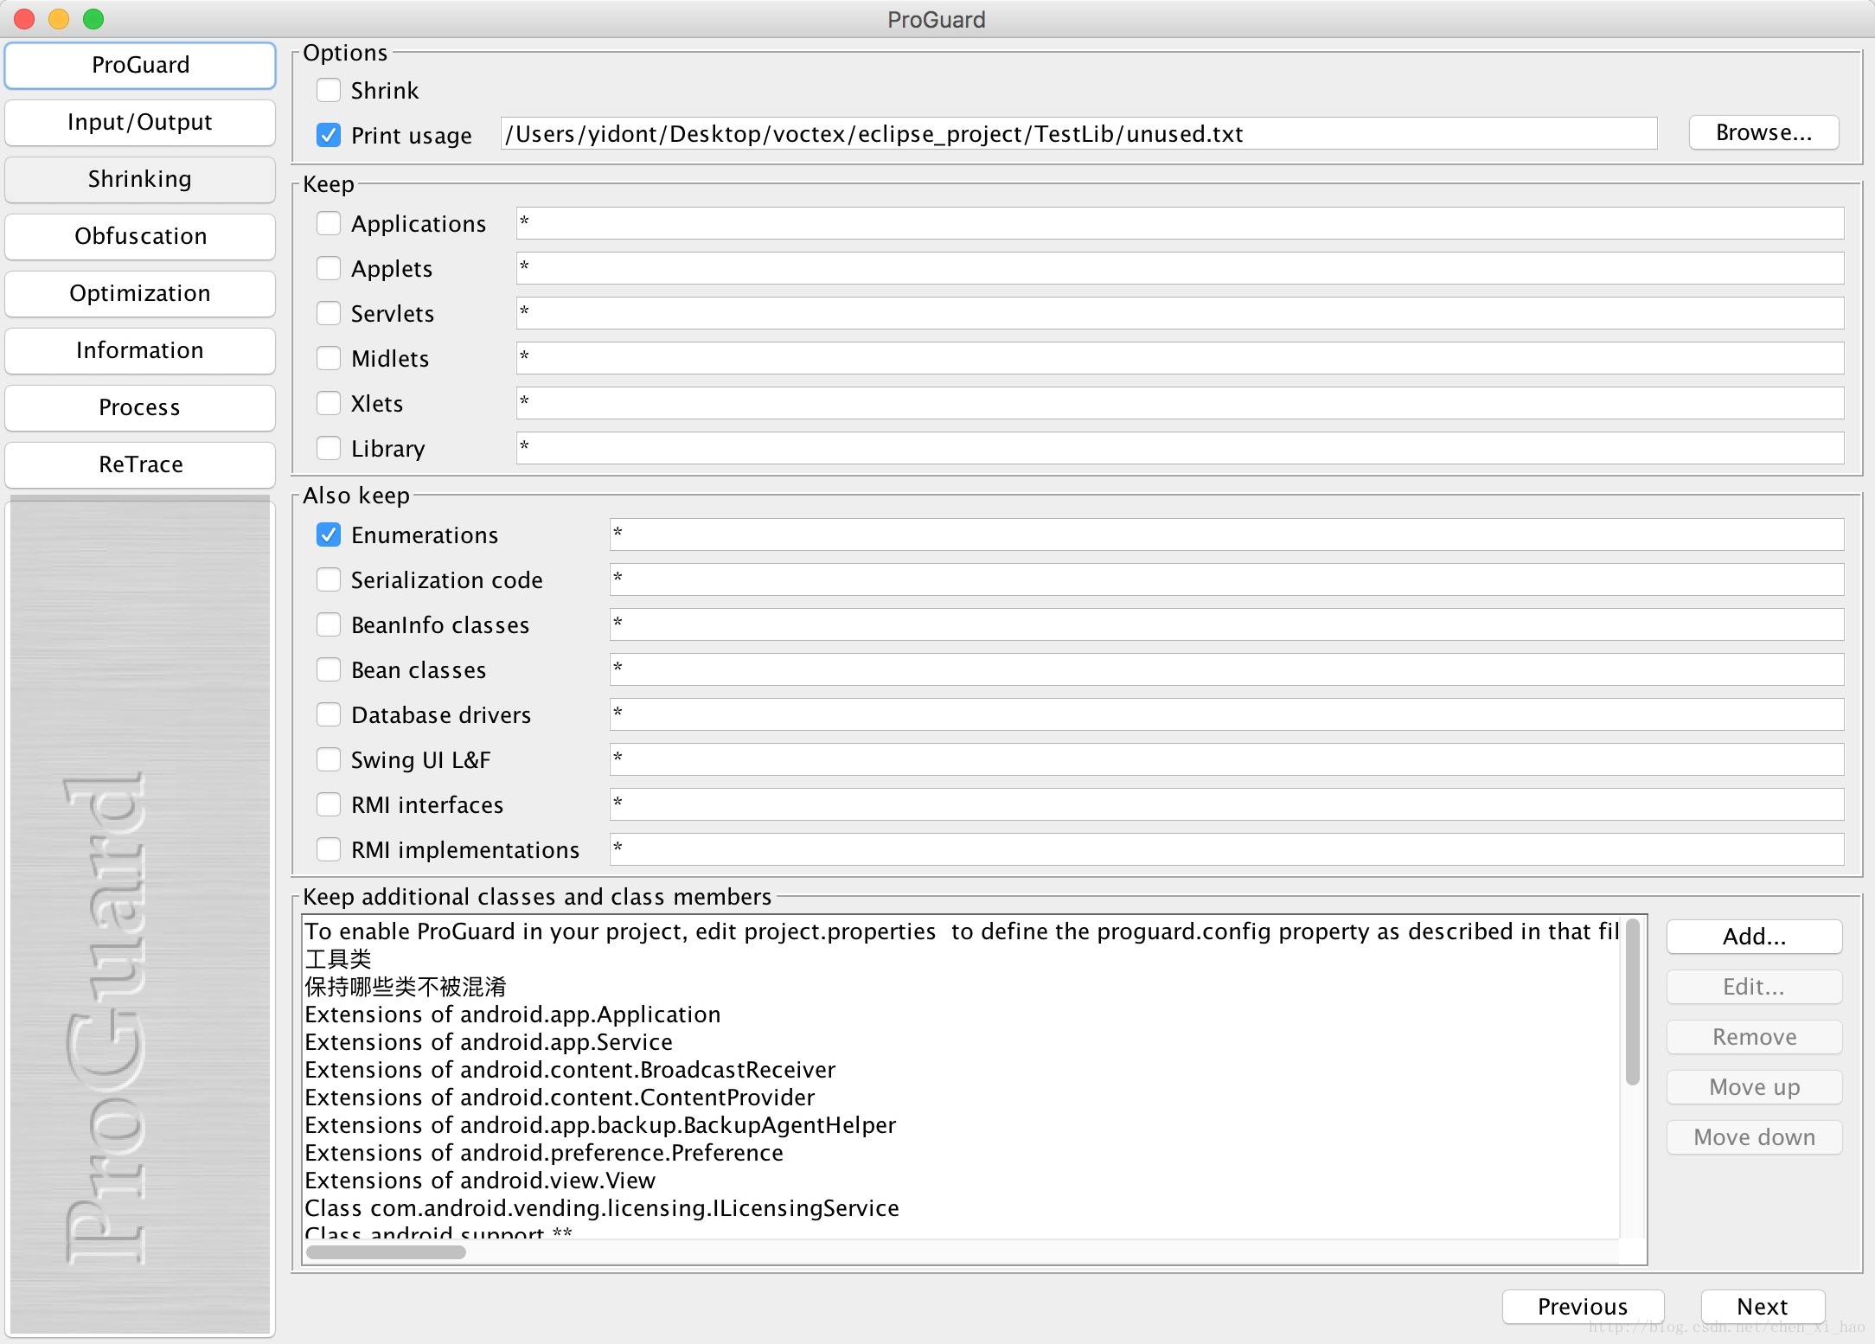
Task: Click the RMI interfaces filter field
Action: (x=1227, y=804)
